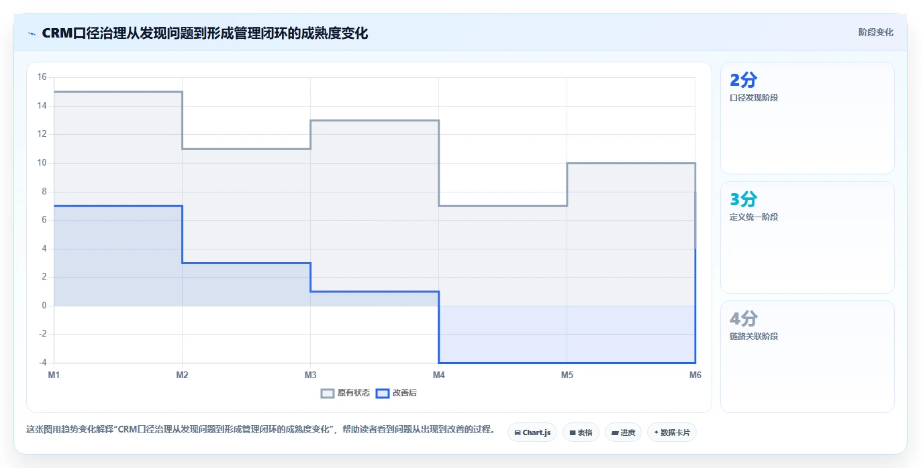Click the 3分 score text

point(743,199)
